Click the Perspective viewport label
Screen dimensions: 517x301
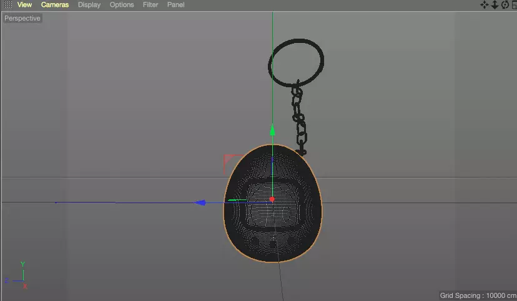tap(22, 18)
